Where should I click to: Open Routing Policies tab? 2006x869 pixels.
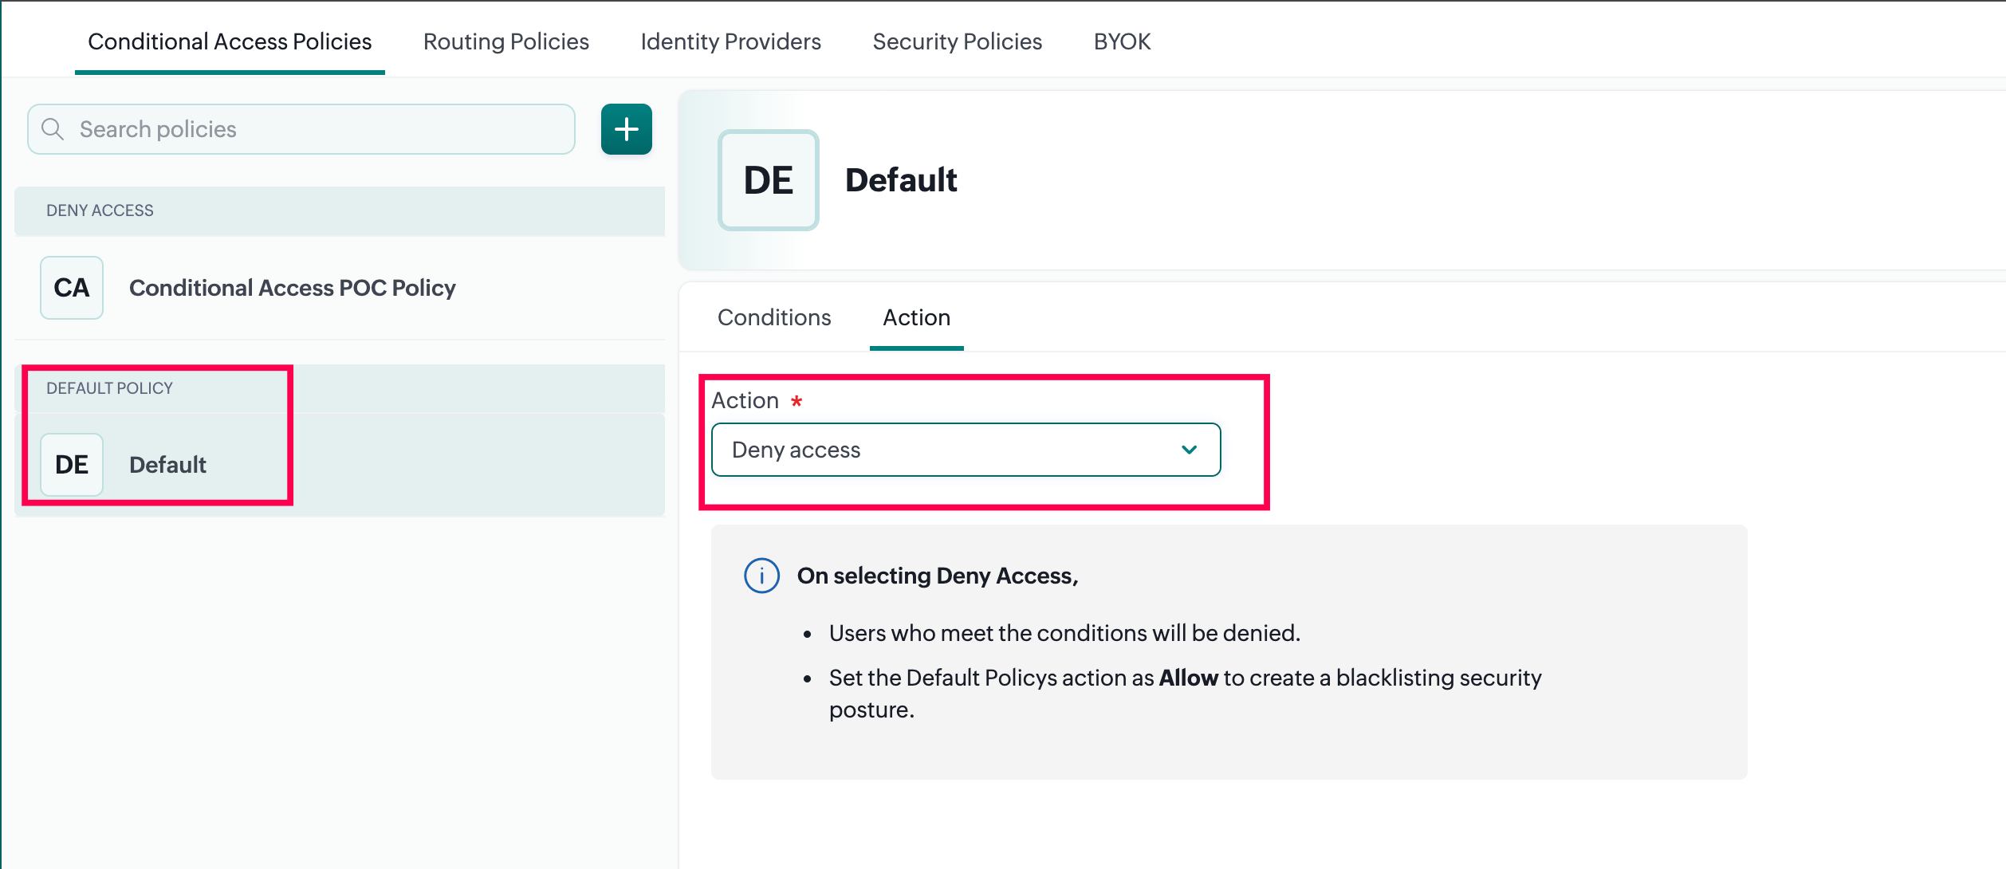(x=505, y=41)
